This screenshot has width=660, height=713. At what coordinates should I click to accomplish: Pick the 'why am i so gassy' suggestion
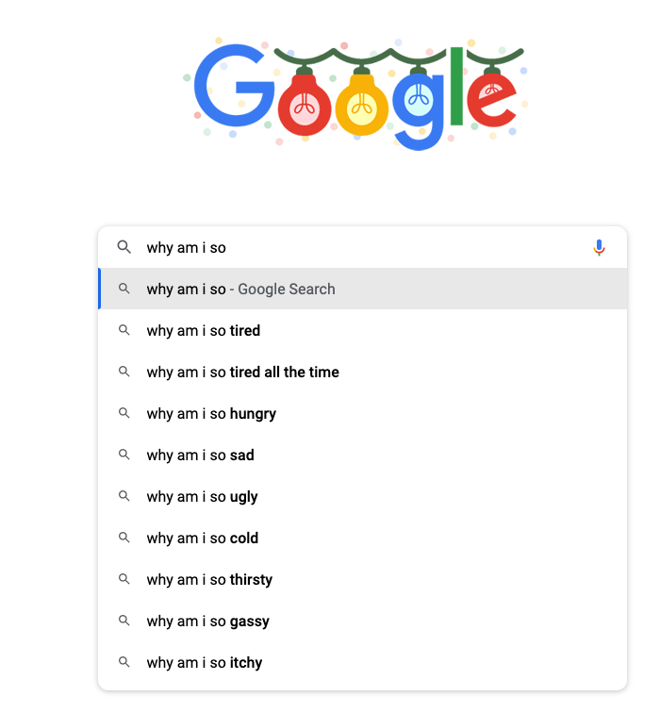point(363,622)
